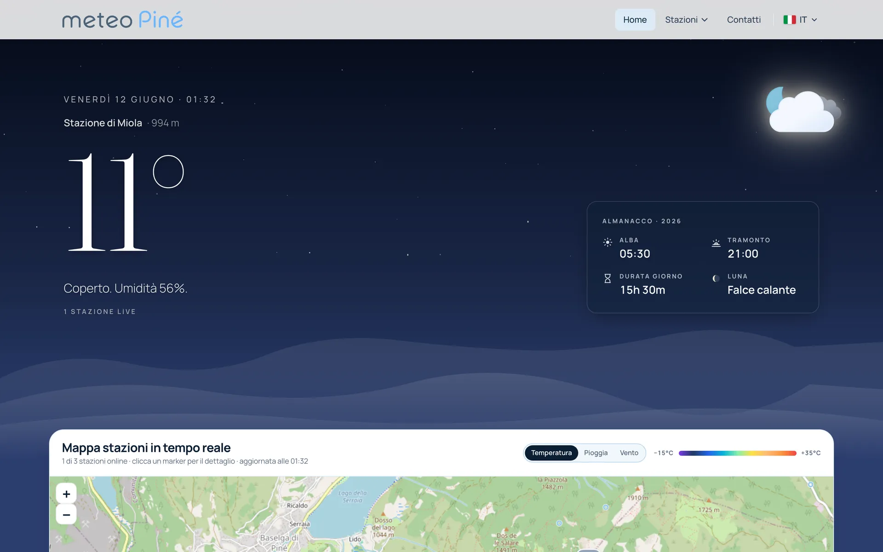The image size is (883, 552).
Task: Click the 'Coperto. Umidità 56%.' text
Action: tap(125, 288)
